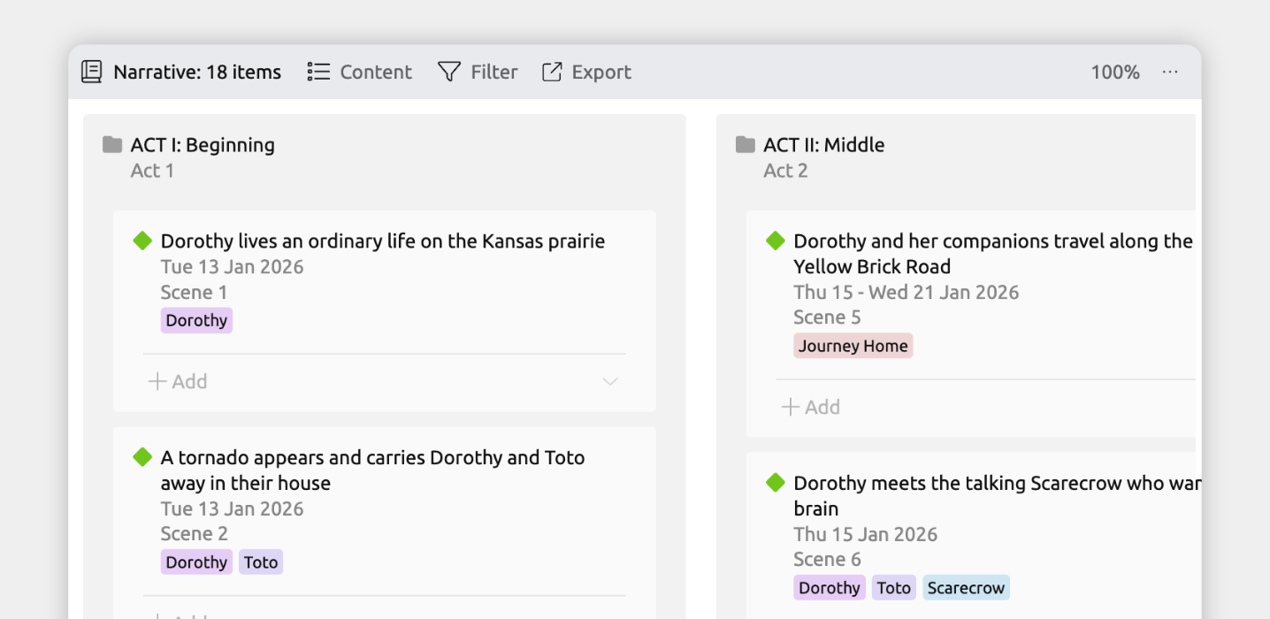Open the Content list view
The image size is (1270, 619).
point(359,72)
